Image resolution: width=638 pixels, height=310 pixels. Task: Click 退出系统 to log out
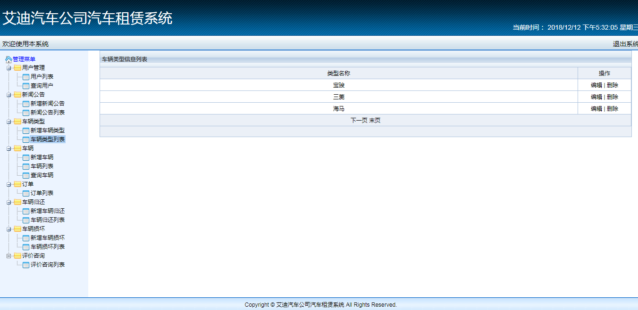[x=625, y=44]
